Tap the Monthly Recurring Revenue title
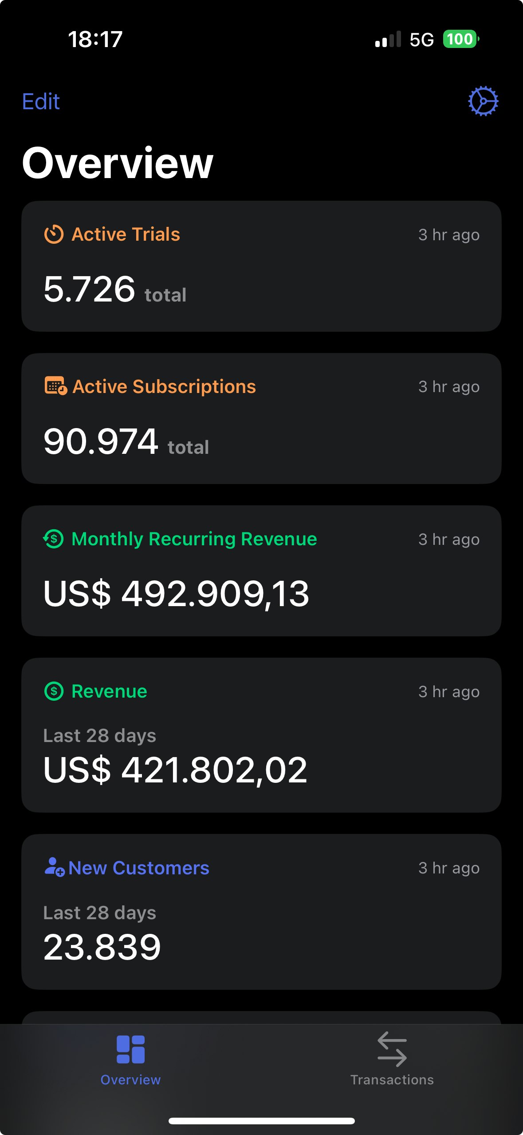Viewport: 523px width, 1135px height. coord(194,539)
